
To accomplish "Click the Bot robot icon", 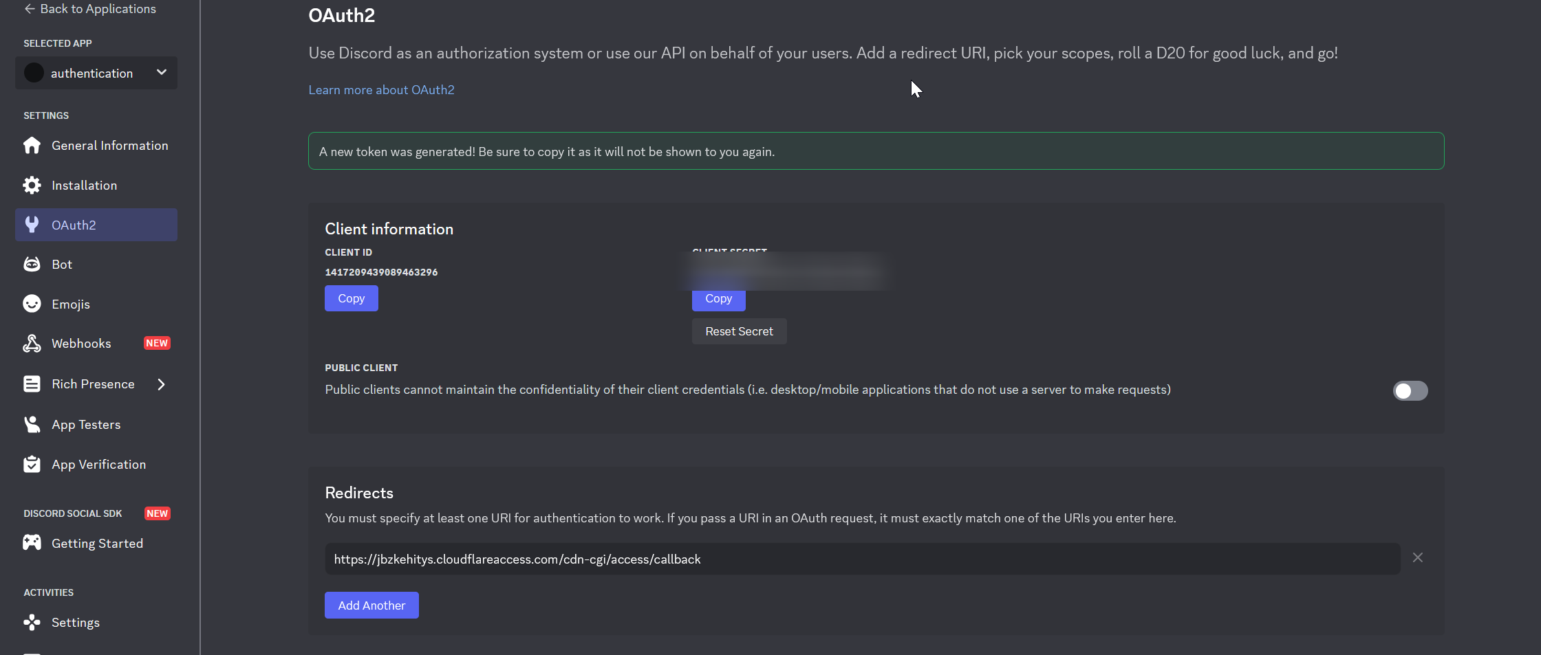I will [32, 265].
